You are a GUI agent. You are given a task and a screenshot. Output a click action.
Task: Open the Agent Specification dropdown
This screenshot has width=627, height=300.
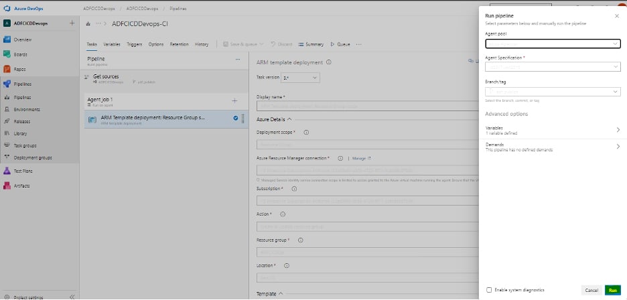553,67
